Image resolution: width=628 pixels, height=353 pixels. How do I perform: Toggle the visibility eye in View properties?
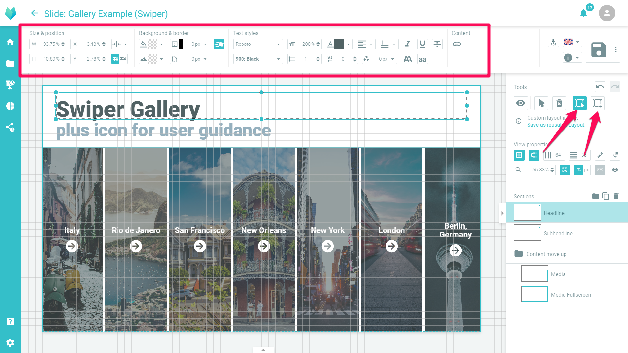[615, 170]
